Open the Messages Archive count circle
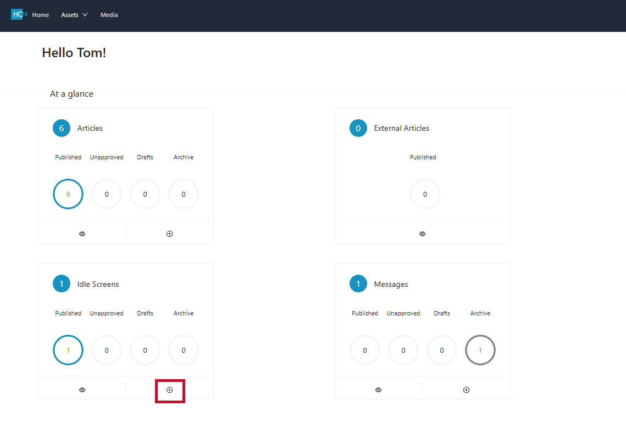 click(x=480, y=350)
